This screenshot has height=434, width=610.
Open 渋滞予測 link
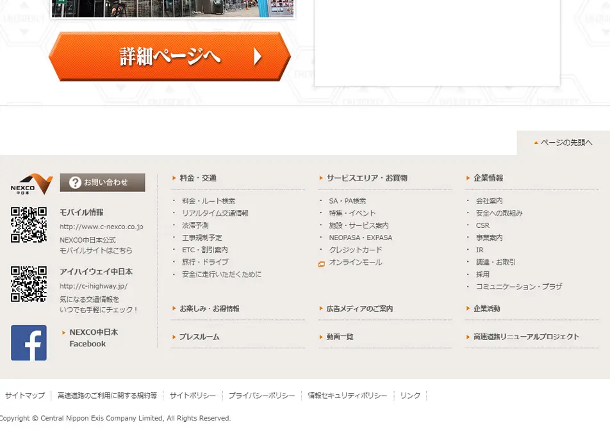pos(195,225)
